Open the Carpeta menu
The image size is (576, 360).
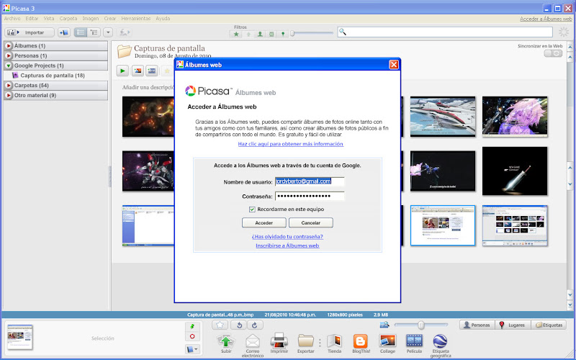68,19
